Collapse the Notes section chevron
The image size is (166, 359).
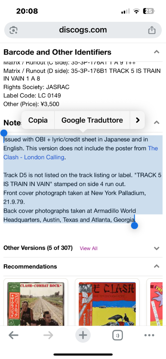(157, 122)
